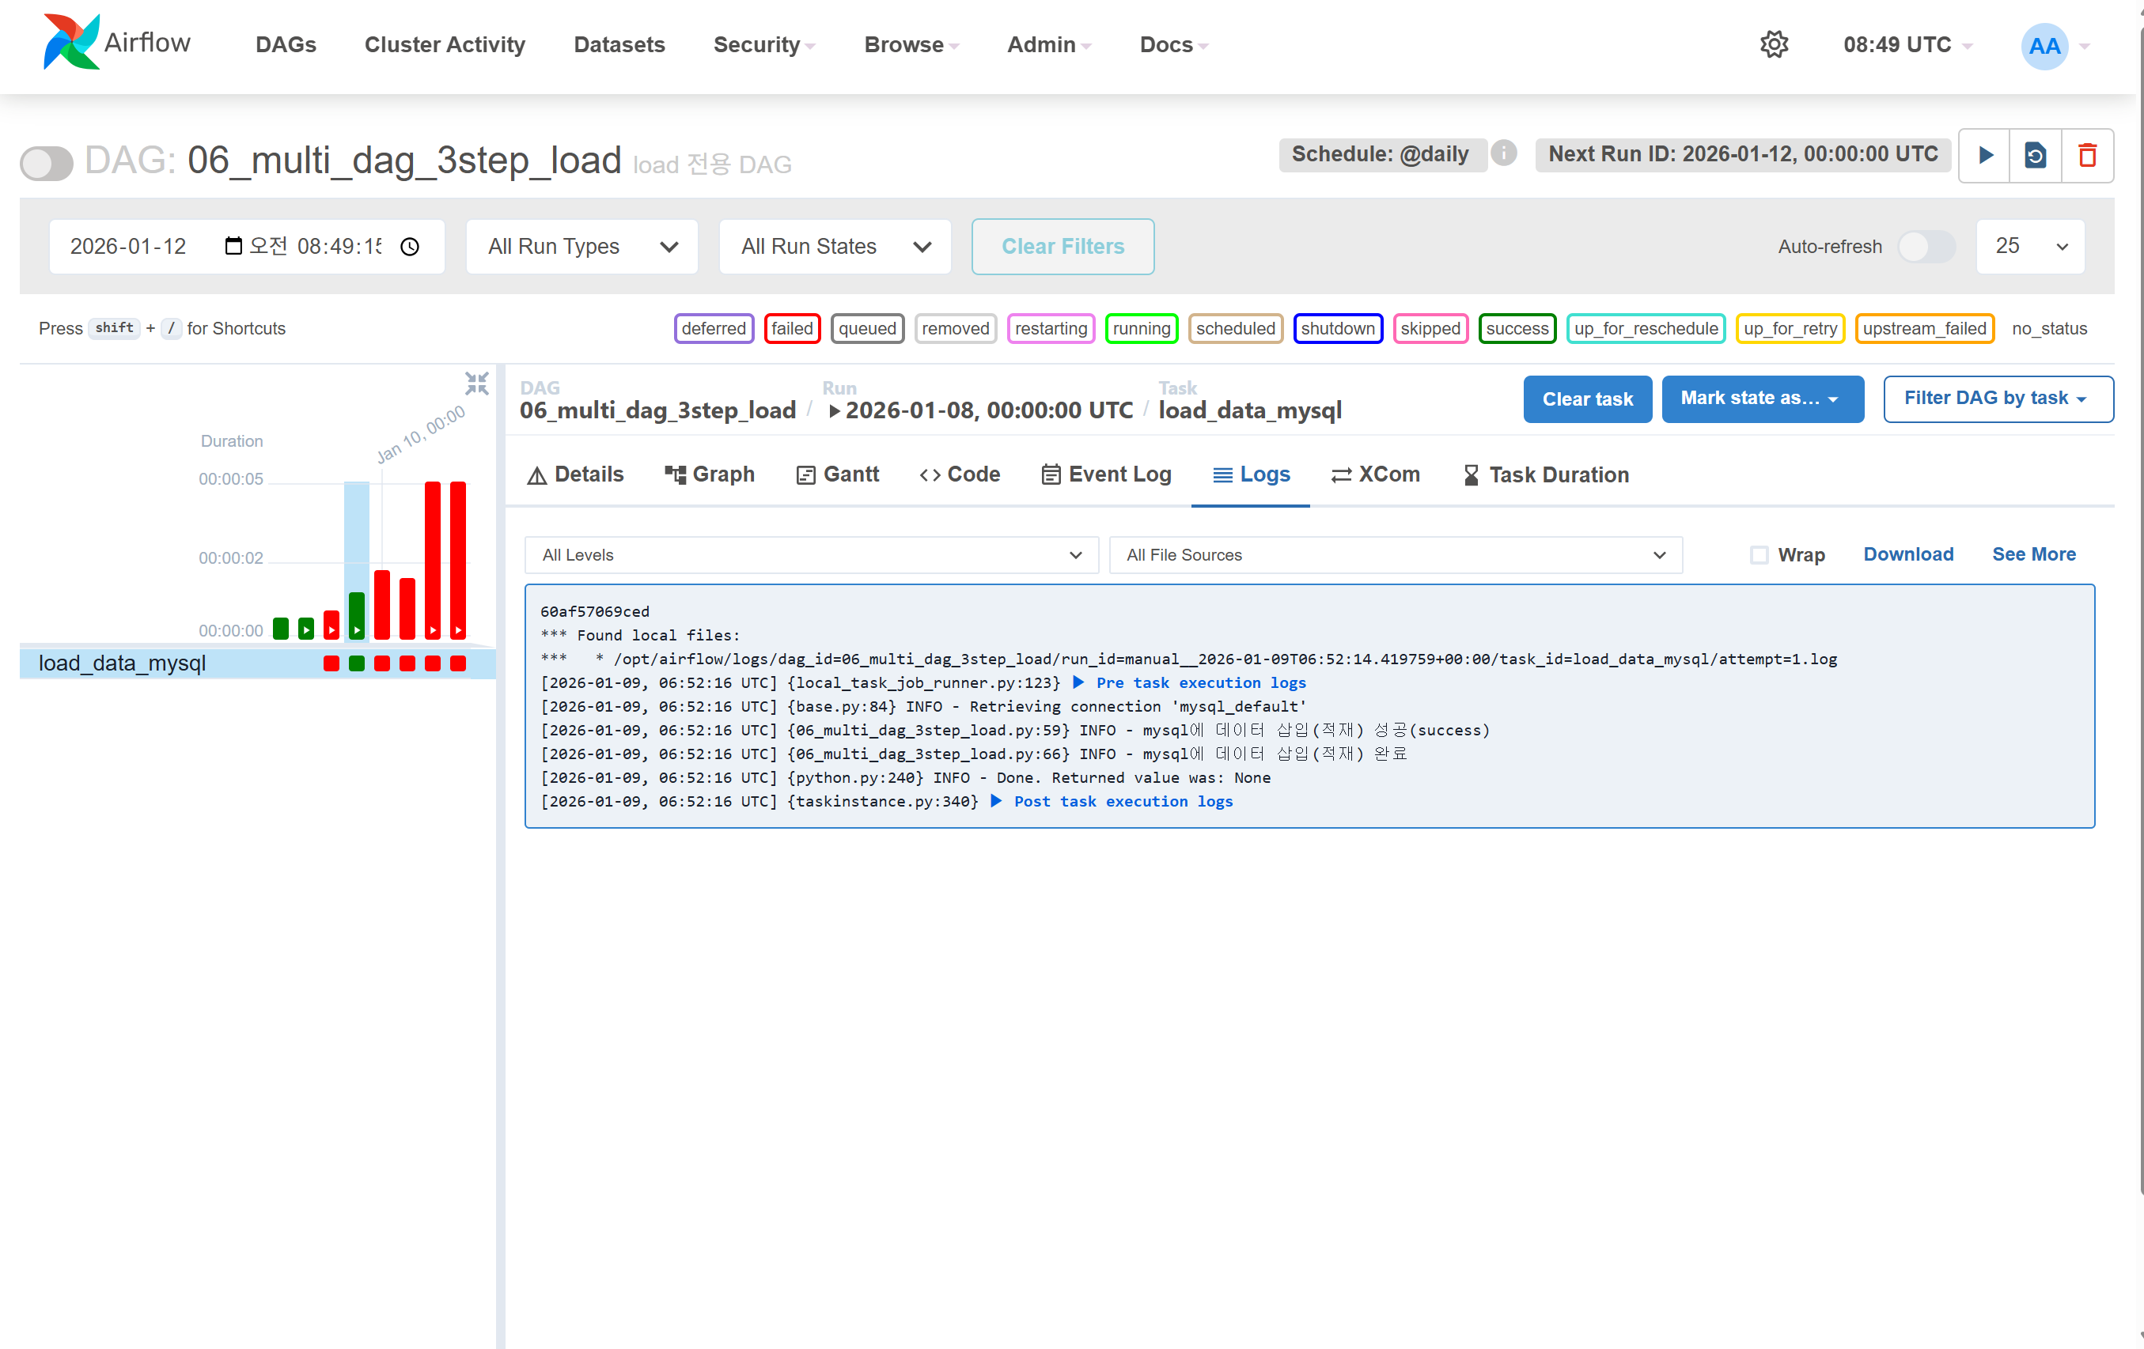Toggle the DAG pause switch on
Viewport: 2144px width, 1349px height.
pyautogui.click(x=47, y=163)
